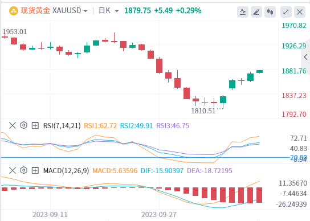
Task: Click the RSI(7,14,21) label
Action: 62,126
